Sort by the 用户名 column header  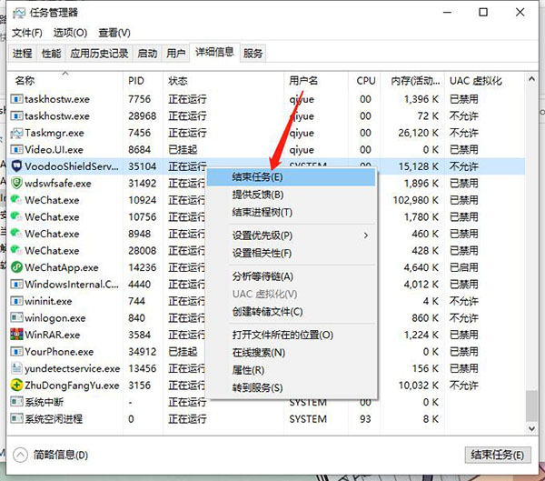coord(316,81)
